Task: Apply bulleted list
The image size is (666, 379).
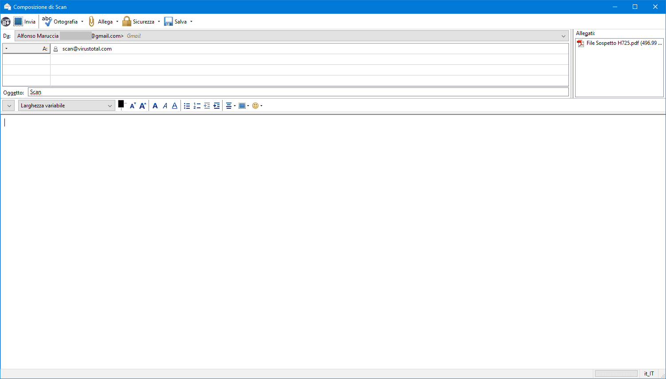Action: [x=187, y=106]
